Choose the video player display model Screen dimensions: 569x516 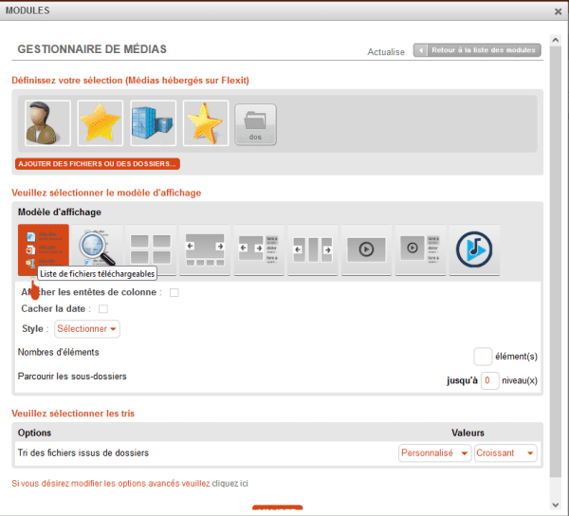(365, 250)
